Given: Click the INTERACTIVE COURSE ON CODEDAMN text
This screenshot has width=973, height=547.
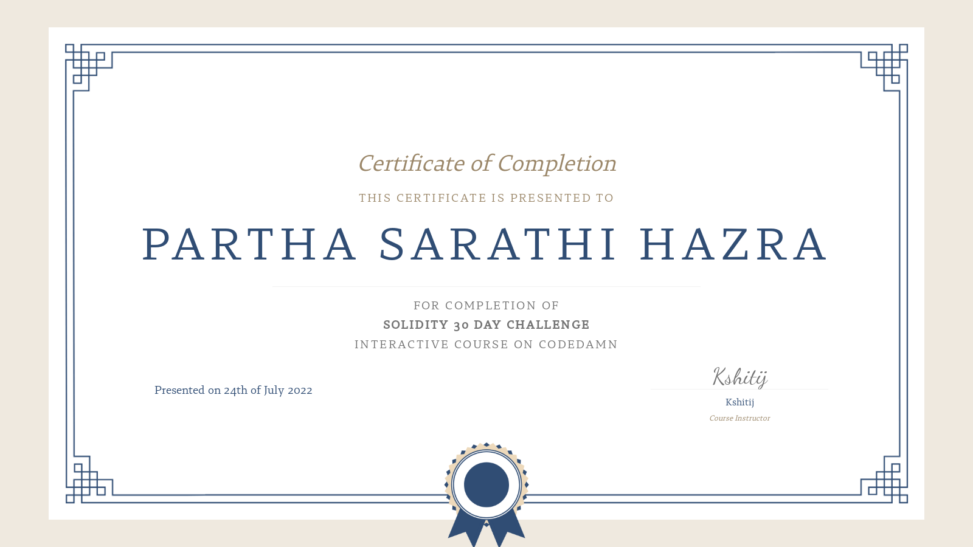Looking at the screenshot, I should 486,344.
